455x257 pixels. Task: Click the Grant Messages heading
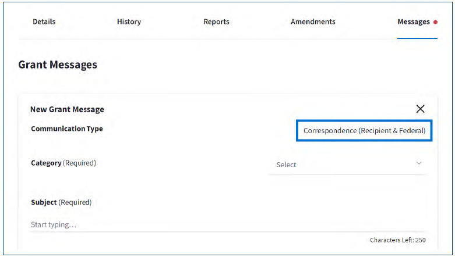[58, 65]
